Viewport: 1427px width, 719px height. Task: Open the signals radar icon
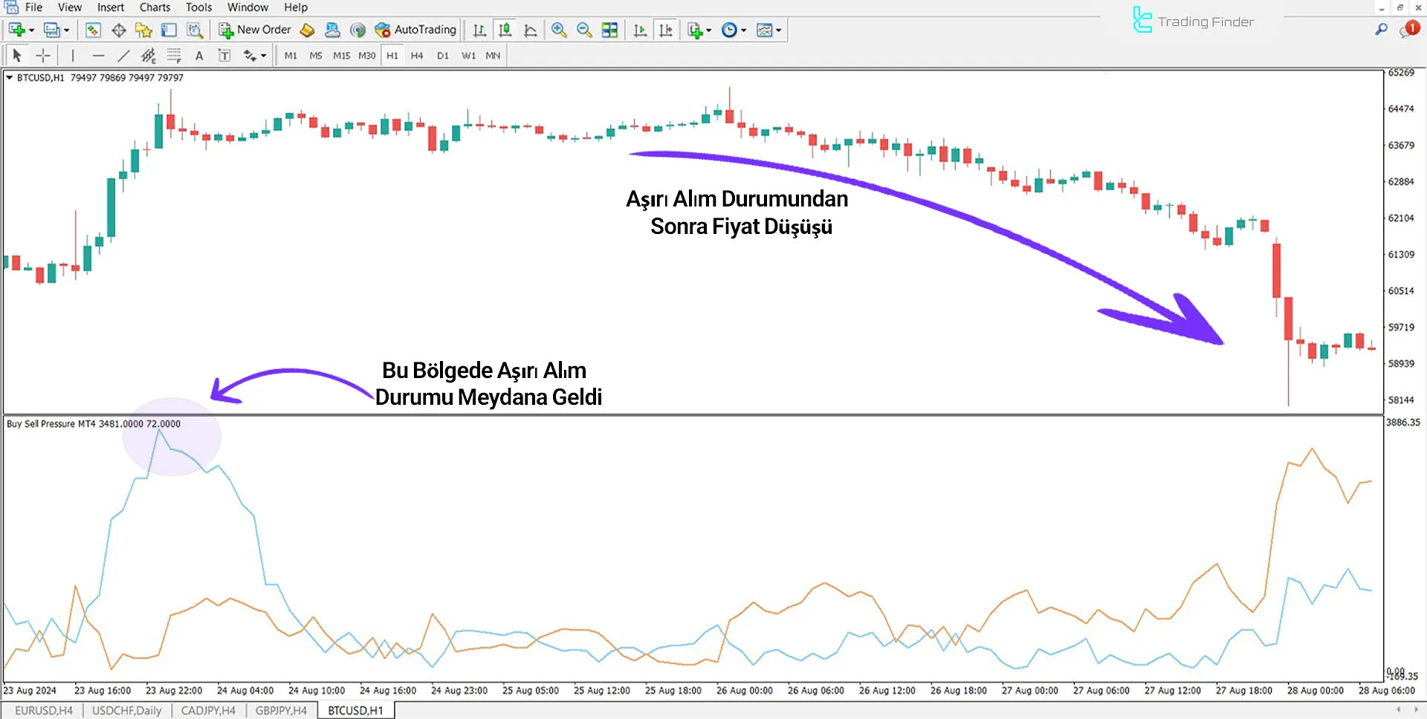coord(357,30)
